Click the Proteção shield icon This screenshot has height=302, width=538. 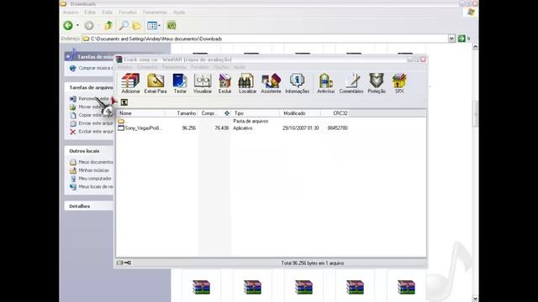pos(377,83)
